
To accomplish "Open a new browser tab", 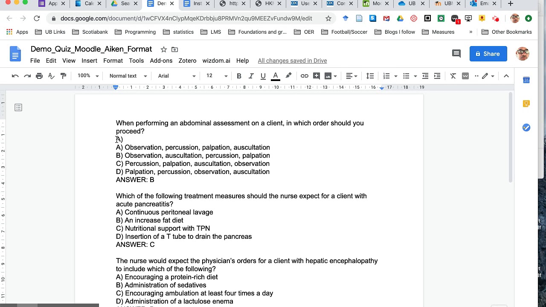I will click(x=511, y=3).
